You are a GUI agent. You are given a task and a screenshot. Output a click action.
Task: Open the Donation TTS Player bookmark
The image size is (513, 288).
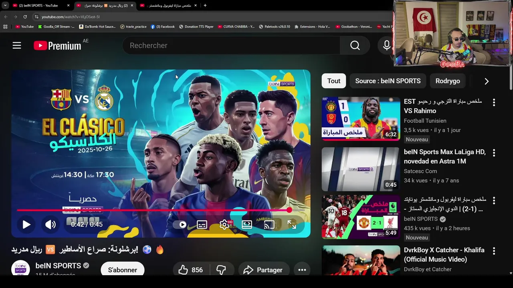196,27
